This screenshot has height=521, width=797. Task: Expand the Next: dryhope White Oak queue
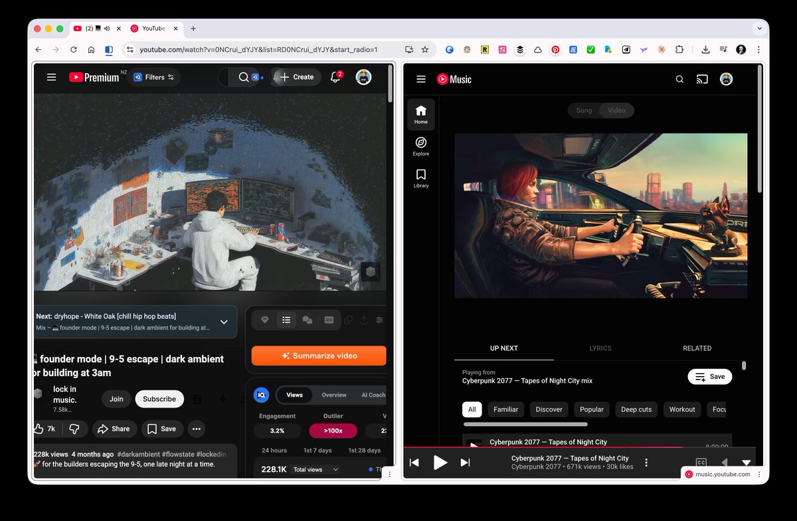pos(224,322)
